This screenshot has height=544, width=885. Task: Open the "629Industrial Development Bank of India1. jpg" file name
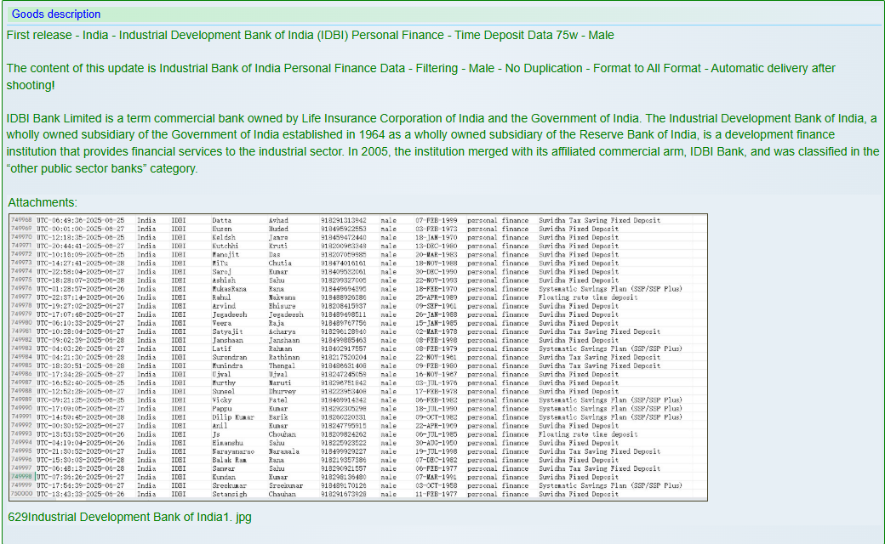(129, 517)
